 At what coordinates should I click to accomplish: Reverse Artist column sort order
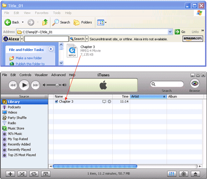click(149, 97)
